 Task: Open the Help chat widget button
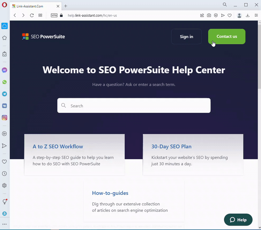(x=238, y=220)
